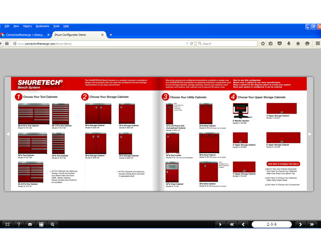The height and width of the screenshot is (252, 321).
Task: Open the URL history dropdown arrow
Action: pyautogui.click(x=187, y=44)
